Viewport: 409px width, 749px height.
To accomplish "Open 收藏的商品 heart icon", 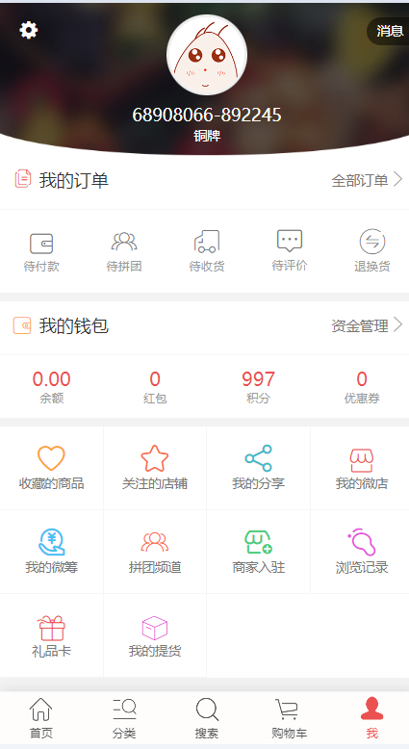I will tap(51, 458).
